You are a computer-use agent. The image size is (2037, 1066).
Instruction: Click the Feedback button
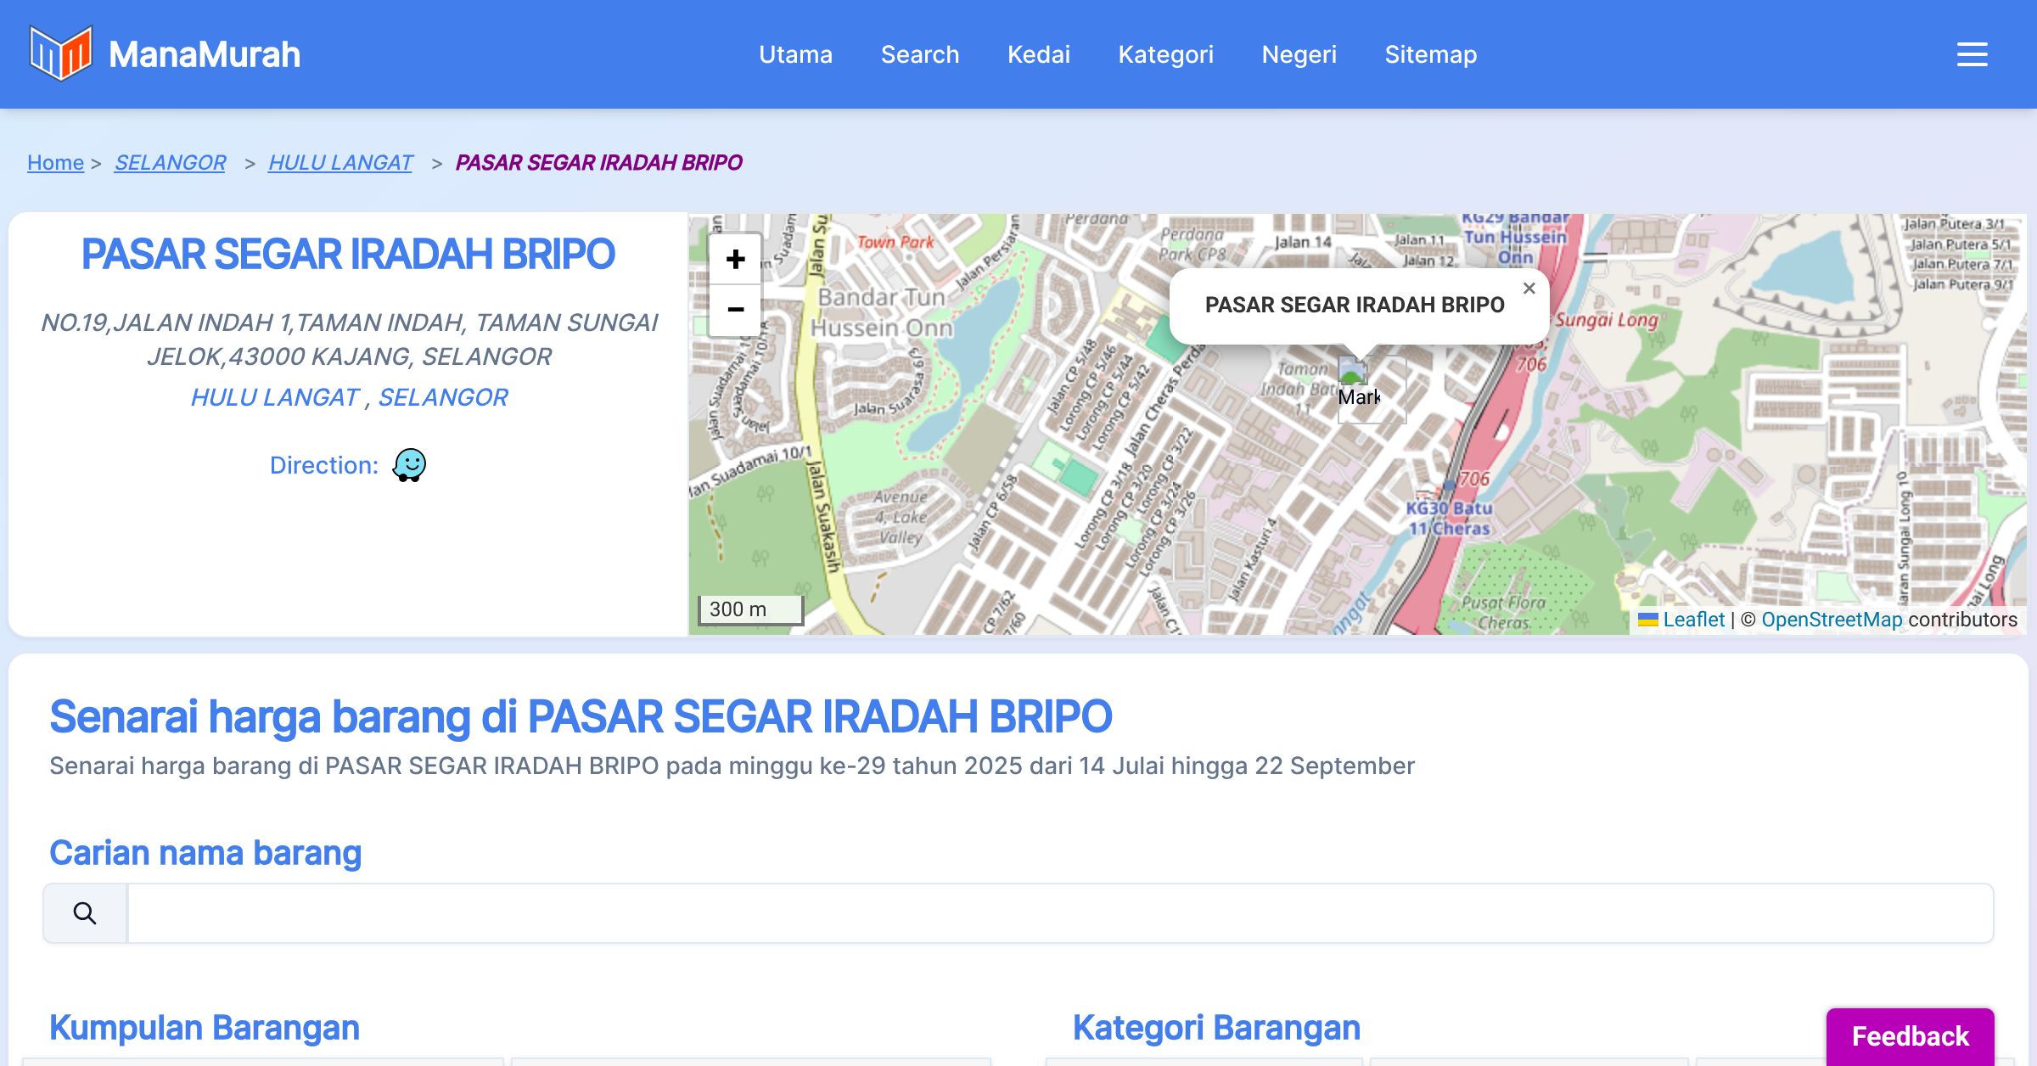(x=1910, y=1035)
